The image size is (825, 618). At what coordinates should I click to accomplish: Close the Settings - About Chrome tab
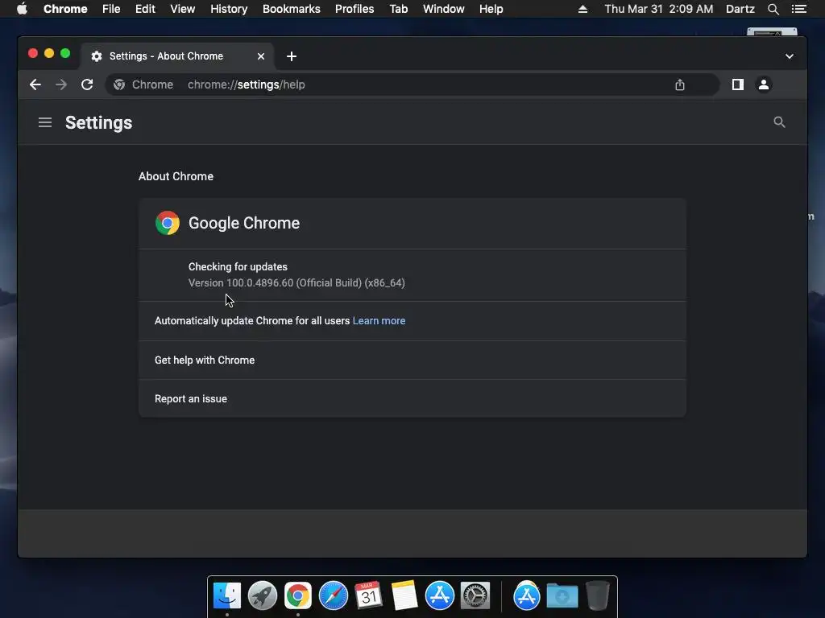pos(261,56)
